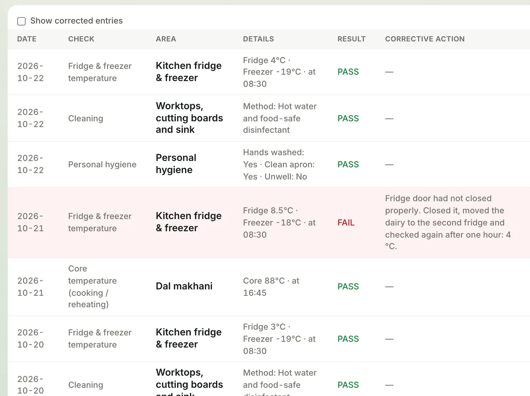
Task: Click Kitchen fridge & freezer in the FAIL row
Action: [189, 222]
